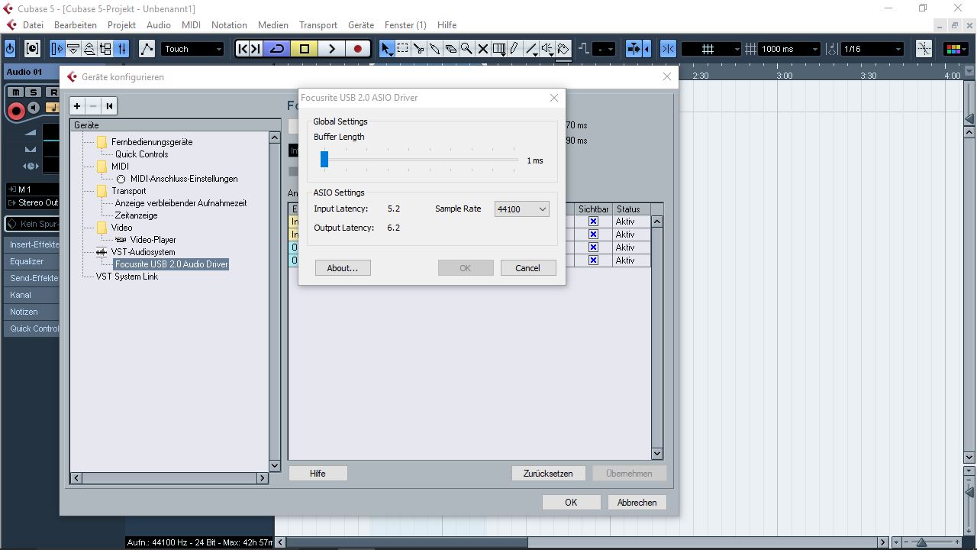The image size is (977, 550).
Task: Open the Equalizer inspector tab
Action: pos(31,261)
